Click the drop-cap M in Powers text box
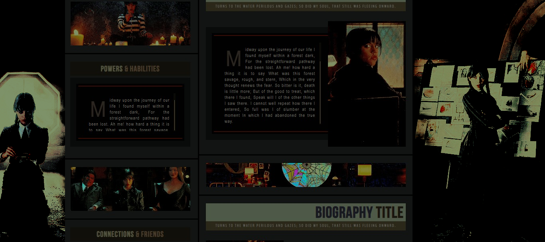The image size is (545, 242). 98,110
